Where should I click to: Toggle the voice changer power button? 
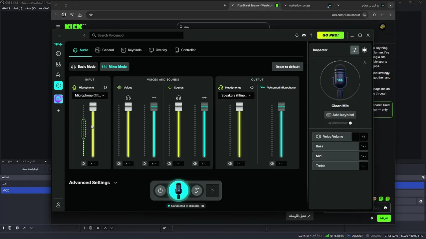pyautogui.click(x=160, y=191)
